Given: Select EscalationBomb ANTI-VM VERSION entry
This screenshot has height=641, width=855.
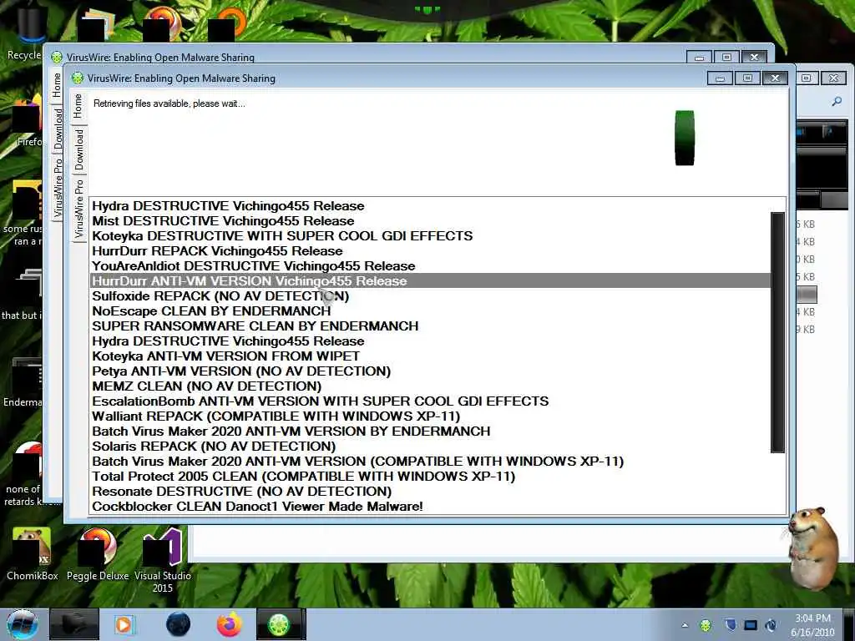Looking at the screenshot, I should [430, 401].
